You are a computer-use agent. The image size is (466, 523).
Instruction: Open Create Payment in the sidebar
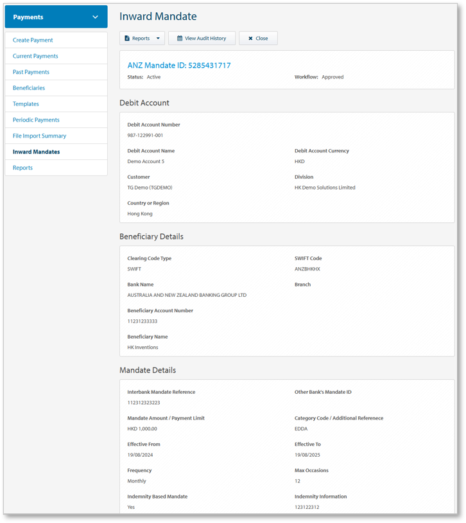point(33,40)
